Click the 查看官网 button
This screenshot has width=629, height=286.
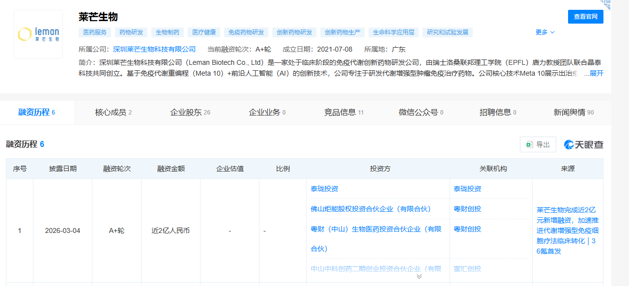[585, 17]
